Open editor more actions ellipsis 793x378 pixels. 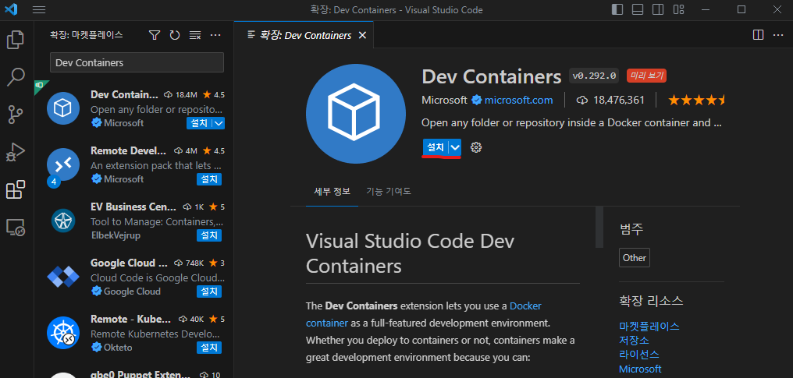778,35
